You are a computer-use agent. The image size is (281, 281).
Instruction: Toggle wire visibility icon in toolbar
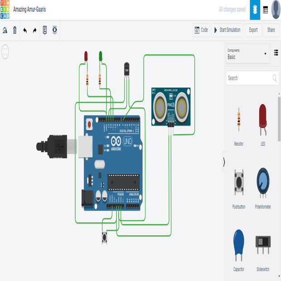point(55,30)
